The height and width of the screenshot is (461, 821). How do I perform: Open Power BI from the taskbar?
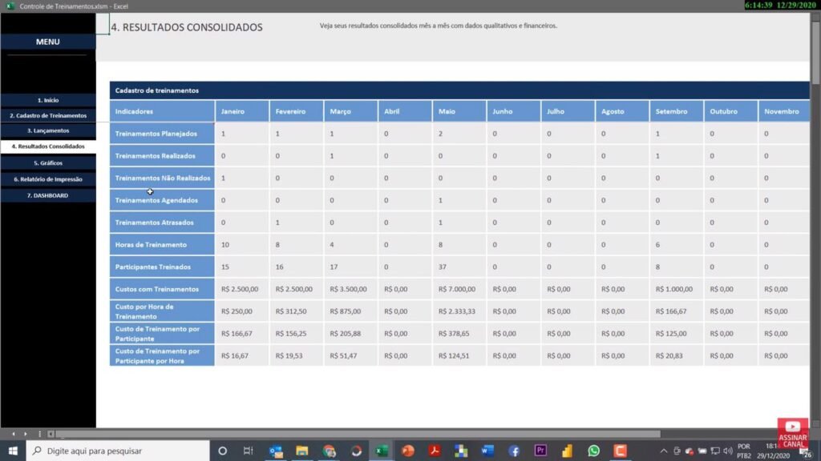(567, 451)
